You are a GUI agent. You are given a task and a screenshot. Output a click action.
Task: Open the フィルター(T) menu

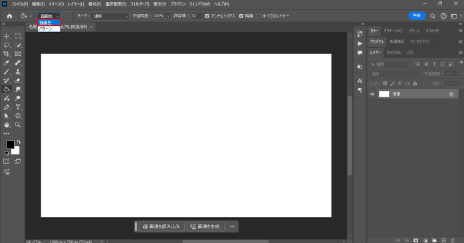coord(140,4)
